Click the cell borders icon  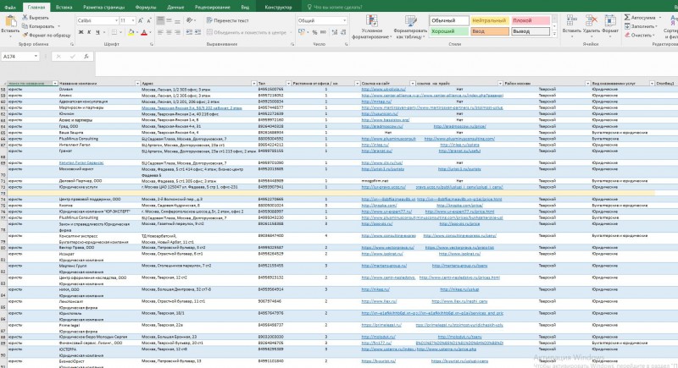click(x=114, y=32)
